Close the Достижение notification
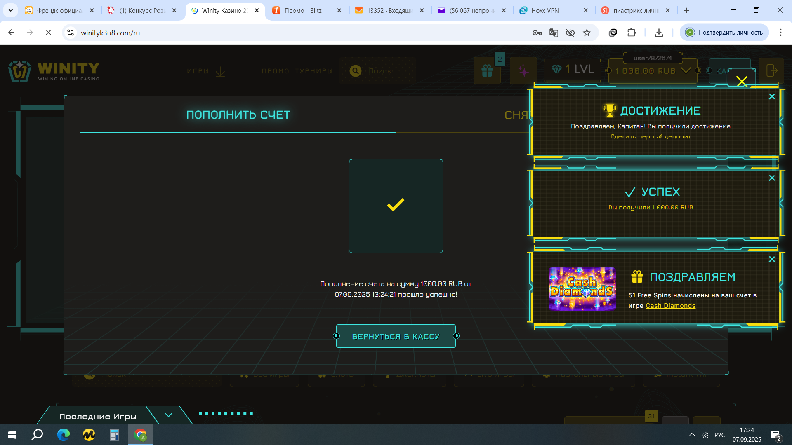This screenshot has width=792, height=445. coord(772,96)
